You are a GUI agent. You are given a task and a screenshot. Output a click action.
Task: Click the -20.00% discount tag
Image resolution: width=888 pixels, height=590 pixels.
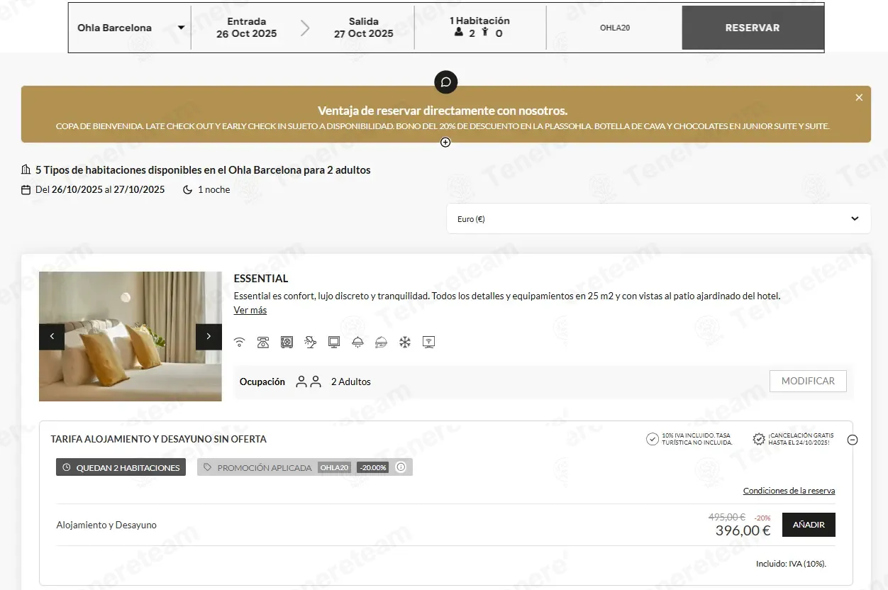click(x=372, y=467)
